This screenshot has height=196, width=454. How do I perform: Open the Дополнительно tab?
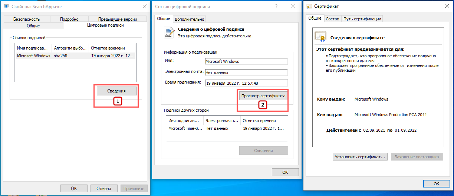click(189, 19)
